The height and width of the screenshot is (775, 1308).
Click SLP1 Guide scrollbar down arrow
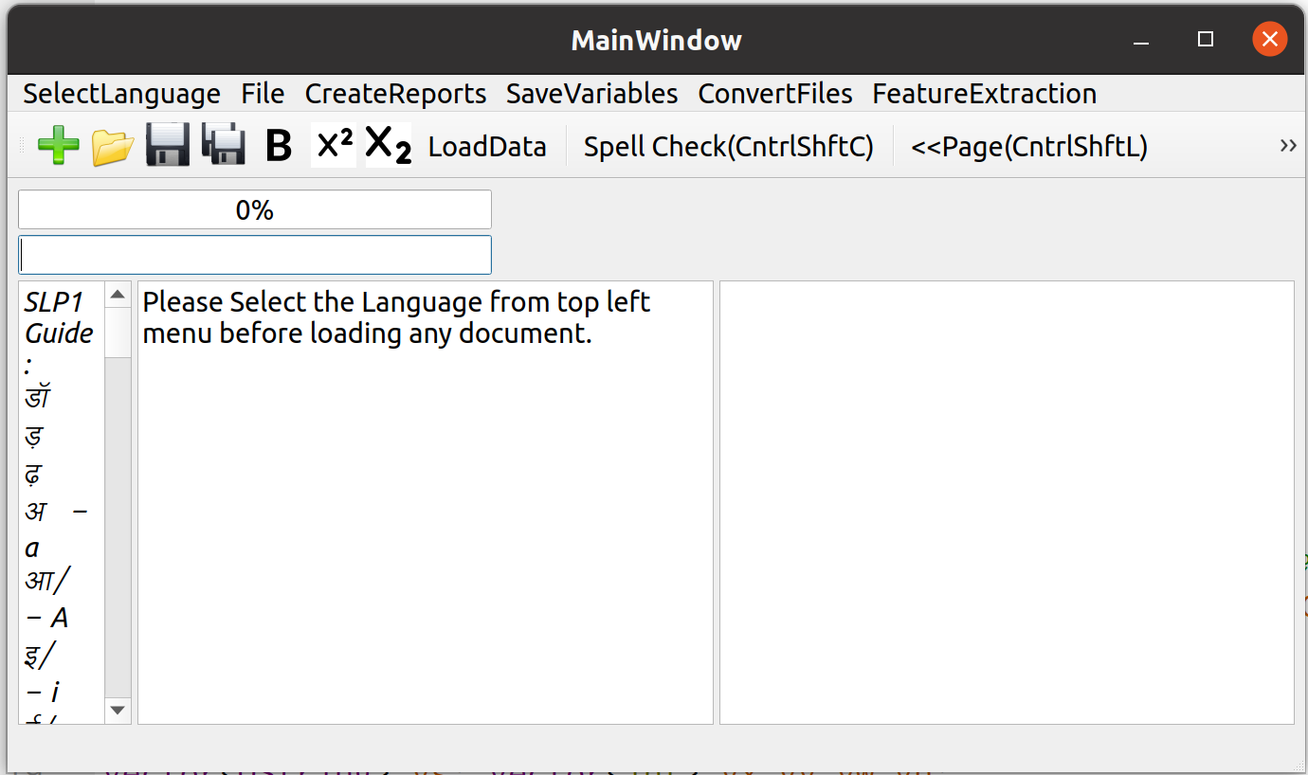coord(118,710)
